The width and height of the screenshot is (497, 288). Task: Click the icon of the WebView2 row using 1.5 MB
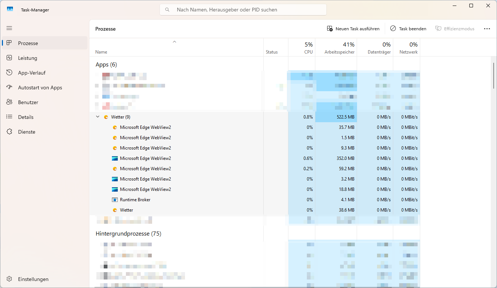tap(115, 138)
